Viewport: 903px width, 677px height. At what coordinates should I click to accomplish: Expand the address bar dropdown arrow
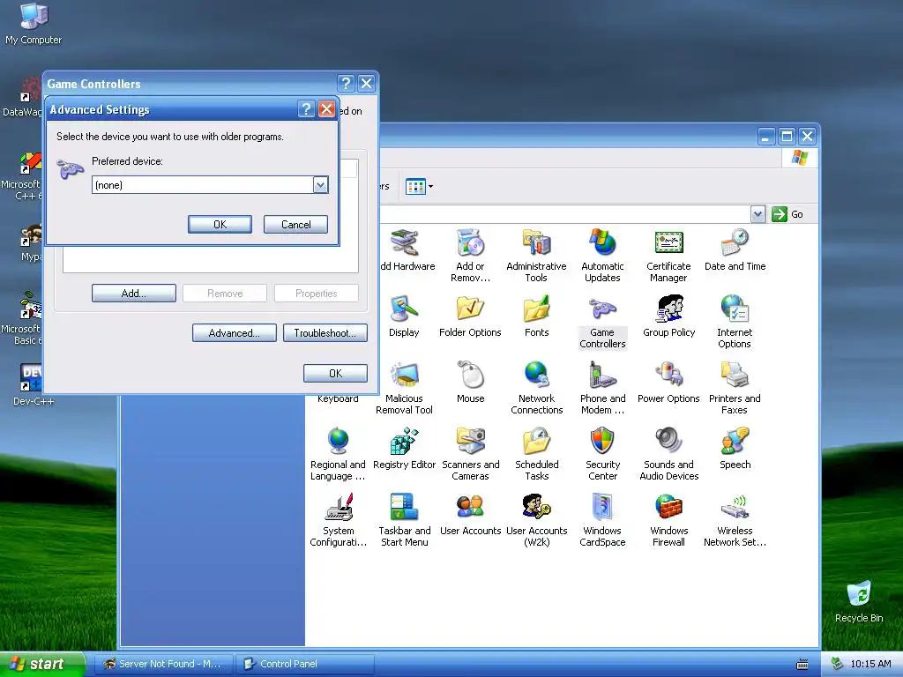tap(757, 214)
